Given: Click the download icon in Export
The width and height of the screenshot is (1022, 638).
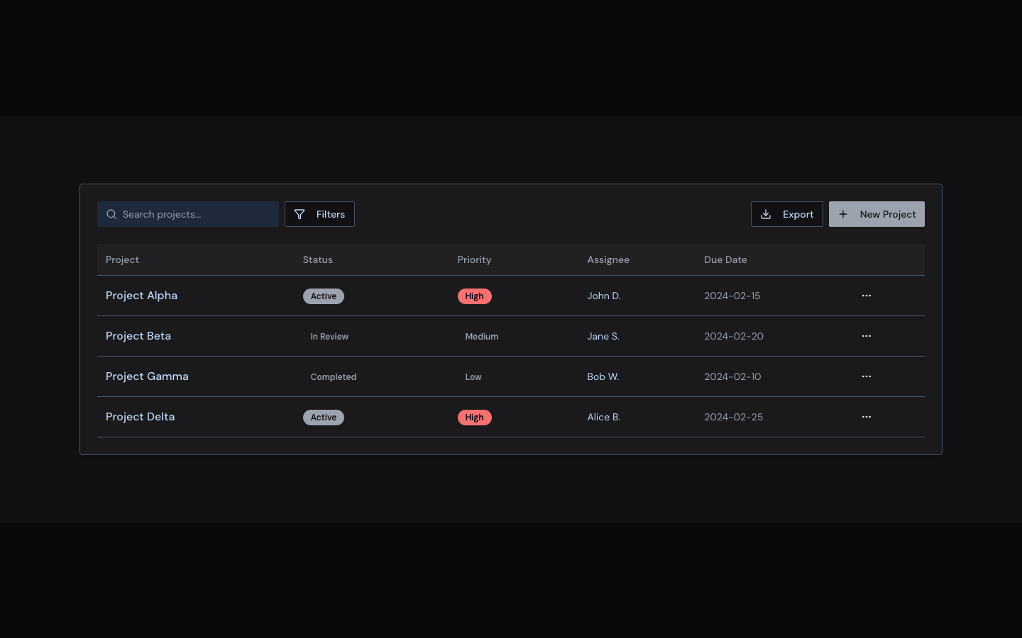Looking at the screenshot, I should click(766, 214).
